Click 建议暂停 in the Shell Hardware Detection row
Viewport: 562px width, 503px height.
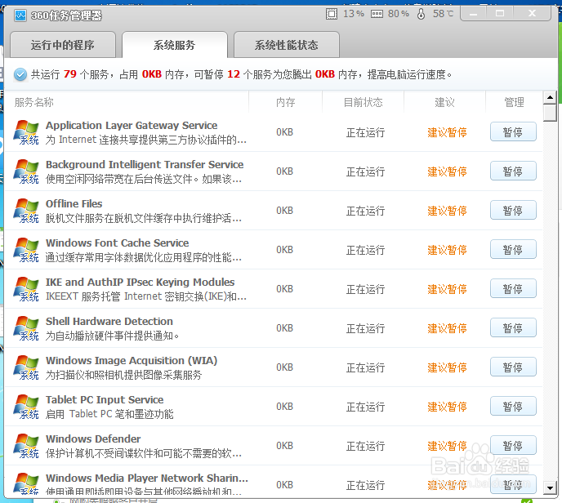tap(447, 328)
